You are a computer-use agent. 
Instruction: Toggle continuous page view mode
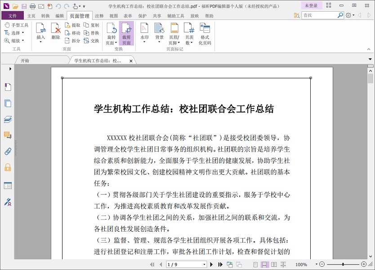click(265, 265)
